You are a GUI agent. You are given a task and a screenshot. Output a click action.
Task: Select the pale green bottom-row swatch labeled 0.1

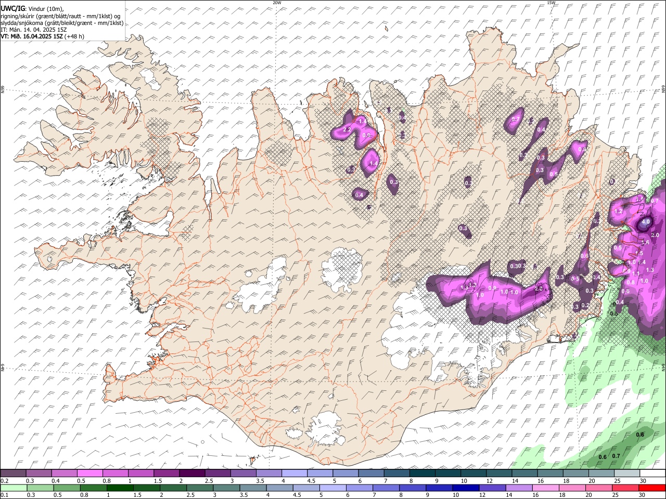[14, 488]
